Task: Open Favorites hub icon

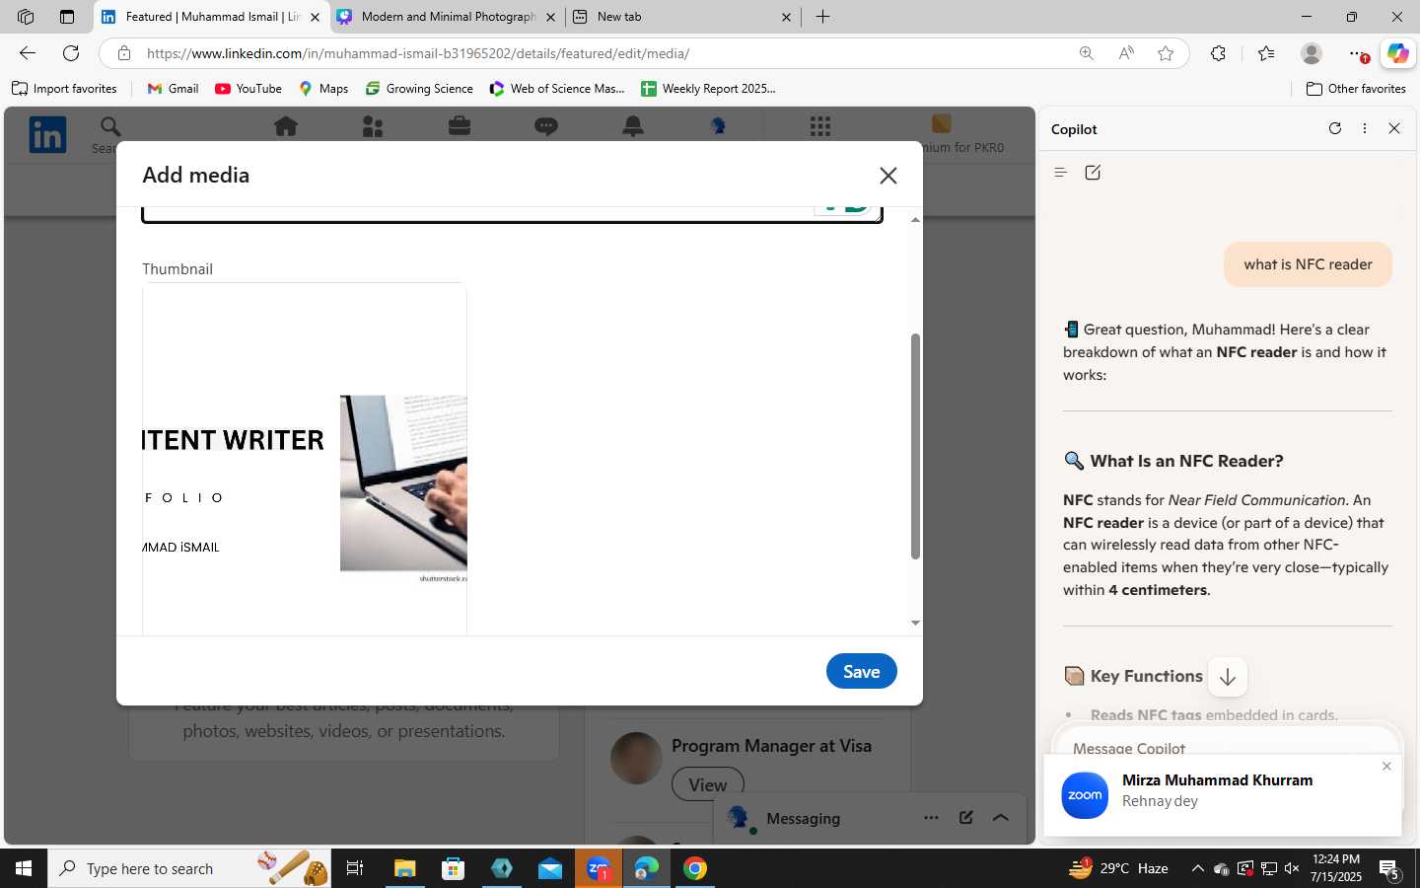Action: coord(1266,53)
